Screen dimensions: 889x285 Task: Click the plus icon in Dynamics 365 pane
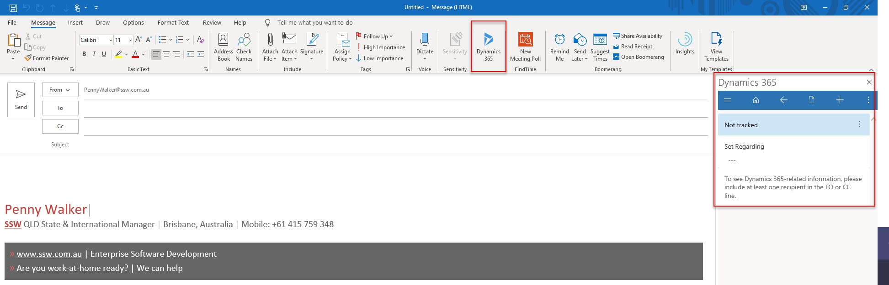(840, 100)
